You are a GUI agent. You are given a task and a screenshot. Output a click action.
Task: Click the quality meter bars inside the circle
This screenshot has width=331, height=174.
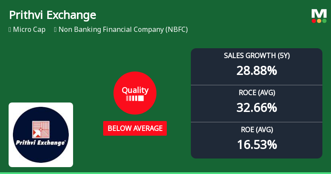pyautogui.click(x=135, y=98)
